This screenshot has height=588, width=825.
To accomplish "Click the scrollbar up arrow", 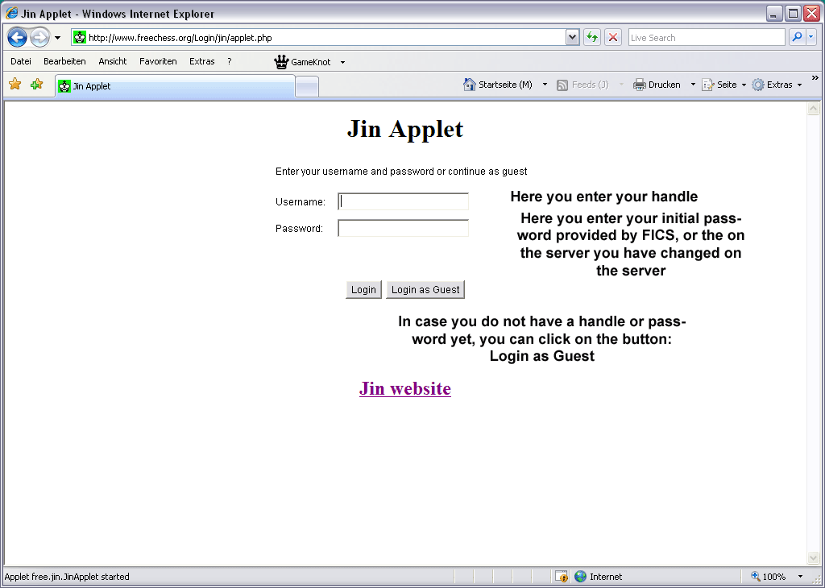I will (814, 109).
